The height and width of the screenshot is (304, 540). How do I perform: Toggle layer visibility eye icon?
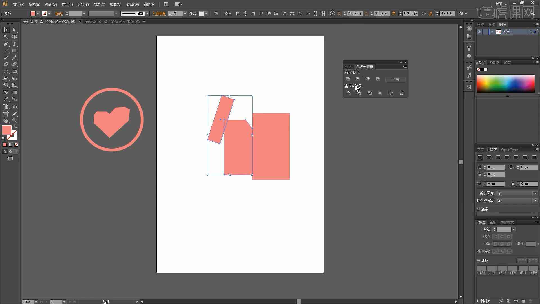coord(479,32)
